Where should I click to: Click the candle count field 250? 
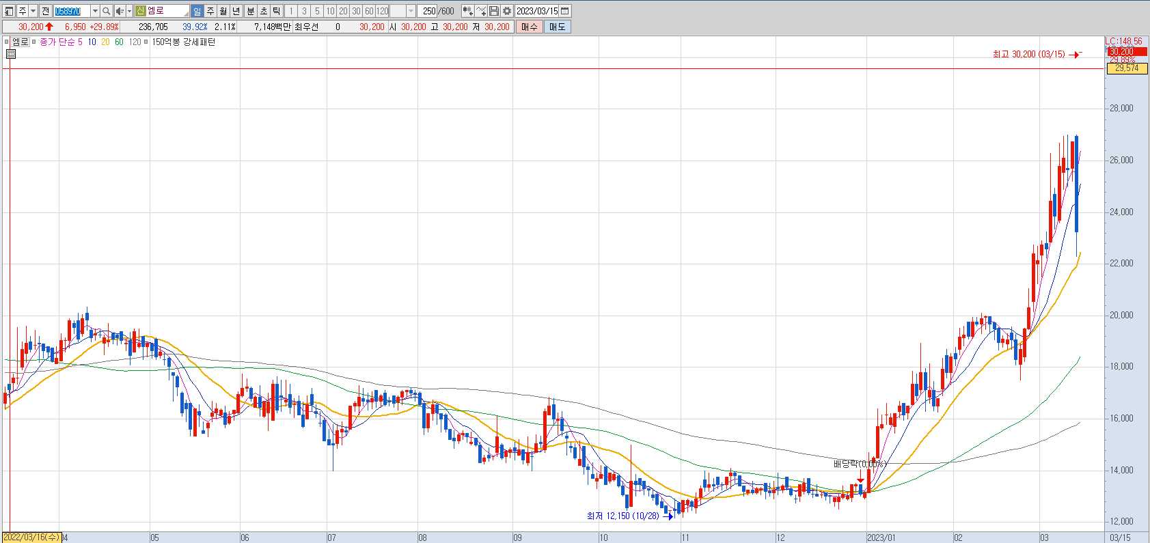(x=428, y=11)
